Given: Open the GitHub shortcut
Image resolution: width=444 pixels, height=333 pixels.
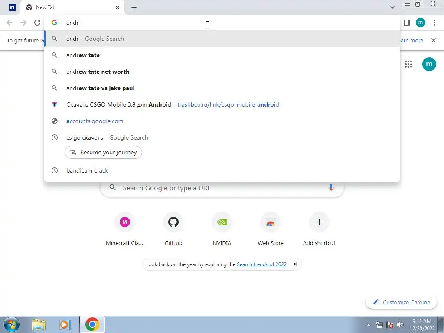Looking at the screenshot, I should (x=173, y=229).
